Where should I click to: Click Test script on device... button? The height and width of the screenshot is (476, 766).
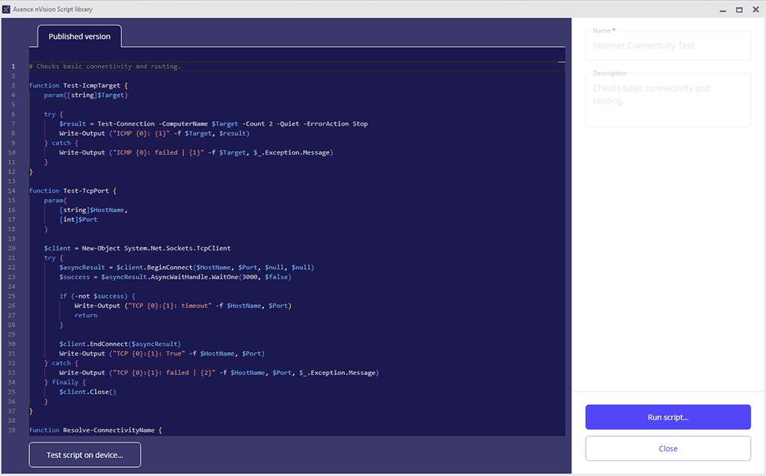(85, 454)
